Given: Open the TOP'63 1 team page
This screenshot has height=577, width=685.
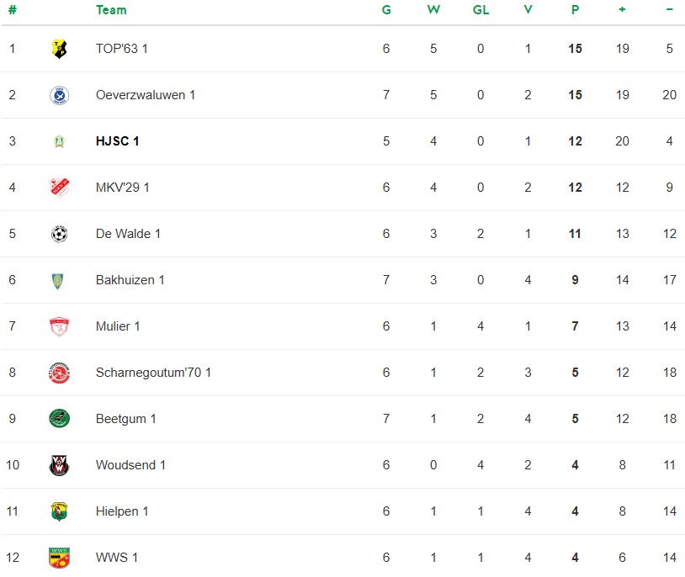Looking at the screenshot, I should (x=122, y=49).
